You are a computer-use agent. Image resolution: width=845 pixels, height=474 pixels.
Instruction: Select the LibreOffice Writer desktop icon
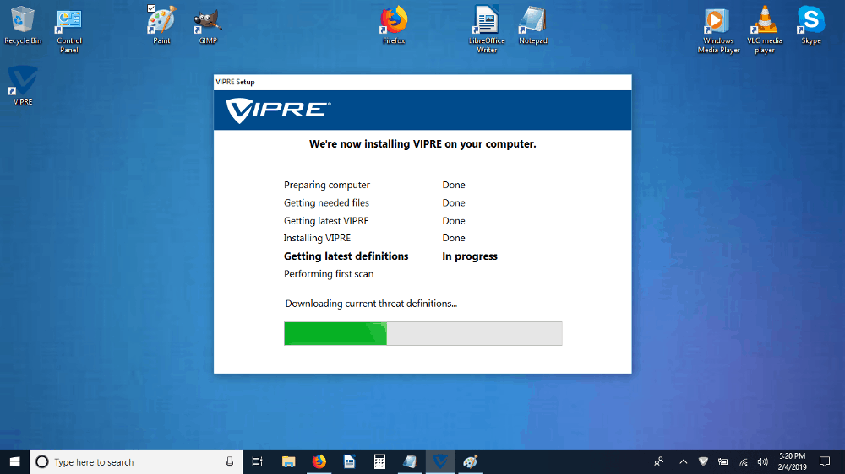[487, 30]
